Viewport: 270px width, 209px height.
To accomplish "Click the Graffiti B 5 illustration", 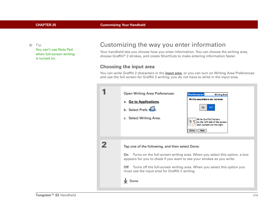I will point(192,122).
